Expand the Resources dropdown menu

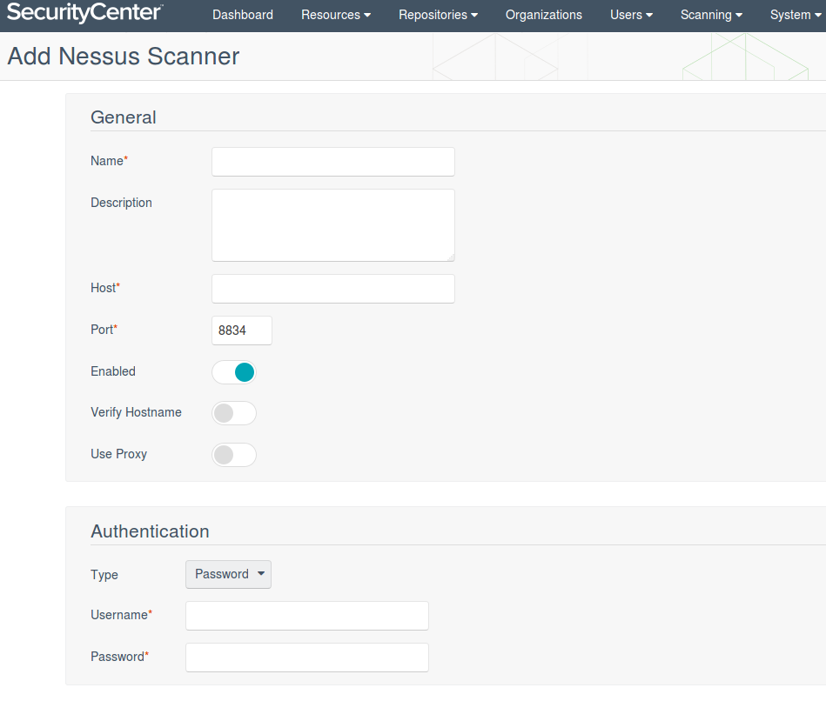click(x=336, y=15)
